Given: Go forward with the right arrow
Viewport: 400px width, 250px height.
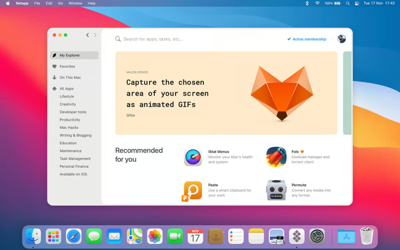Looking at the screenshot, I should coord(95,35).
